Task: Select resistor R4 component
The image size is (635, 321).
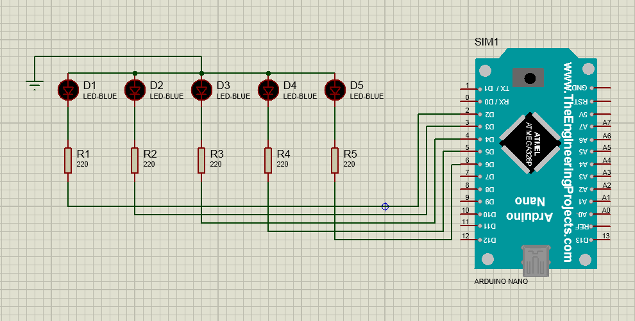Action: coord(268,160)
